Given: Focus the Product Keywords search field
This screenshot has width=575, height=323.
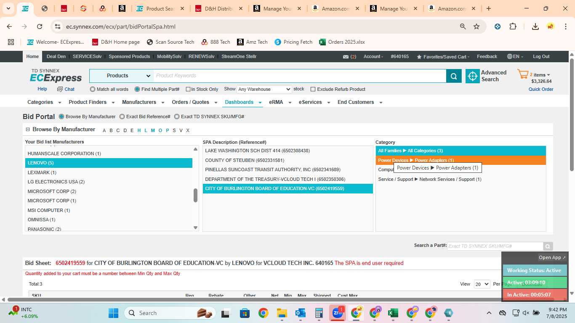Looking at the screenshot, I should 300,76.
